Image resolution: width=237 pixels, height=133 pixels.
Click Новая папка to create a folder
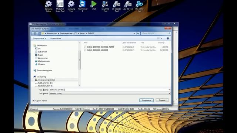click(56, 38)
